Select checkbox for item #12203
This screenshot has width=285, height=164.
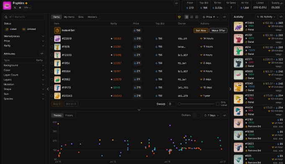52,55
